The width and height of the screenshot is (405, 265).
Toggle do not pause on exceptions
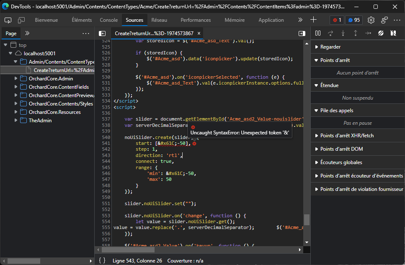click(x=393, y=33)
